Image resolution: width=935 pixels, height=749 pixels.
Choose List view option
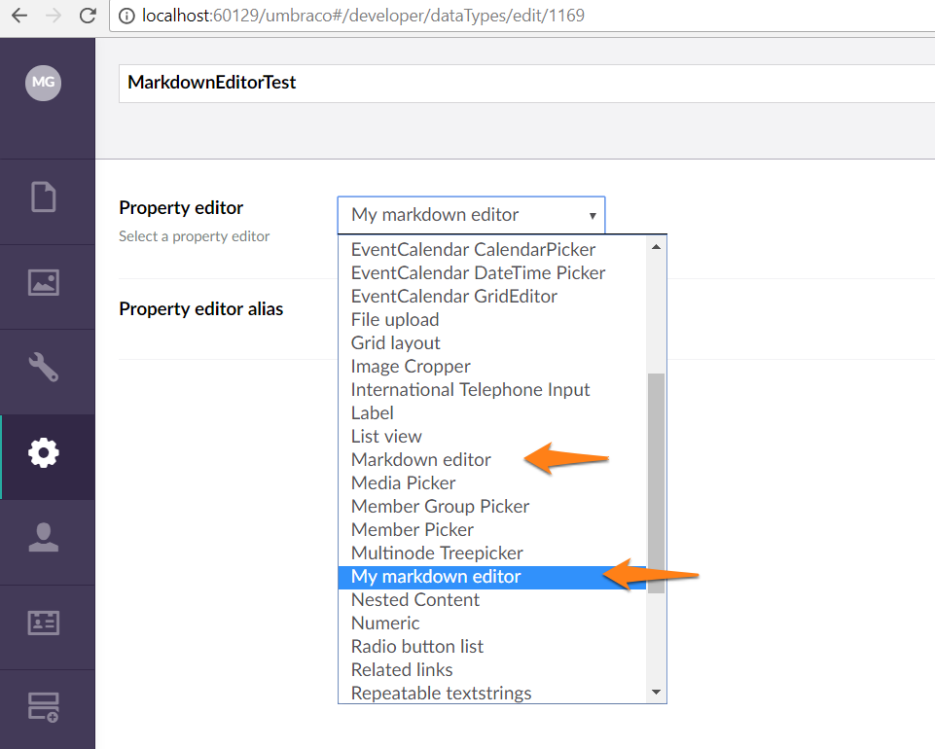pyautogui.click(x=492, y=436)
